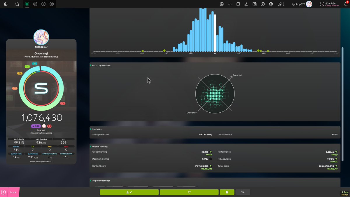Switch to the catch ruleset
Image resolution: width=350 pixels, height=197 pixels.
point(43,4)
